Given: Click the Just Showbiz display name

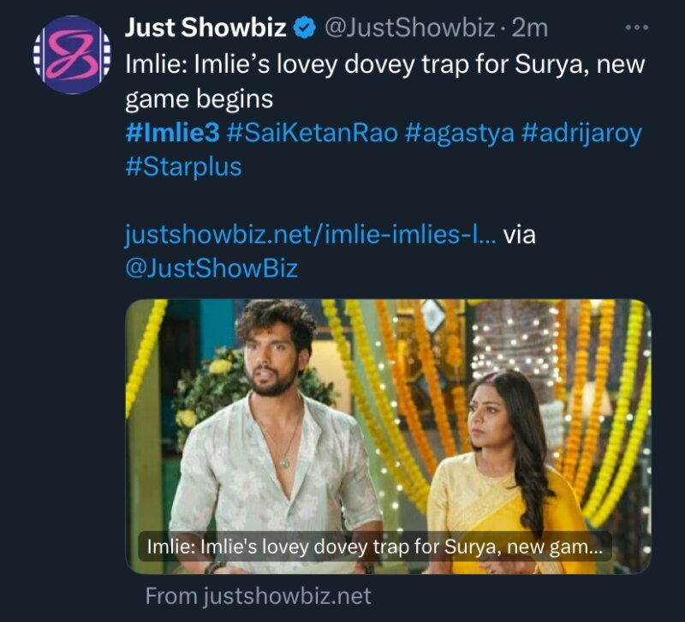Looking at the screenshot, I should 205,28.
